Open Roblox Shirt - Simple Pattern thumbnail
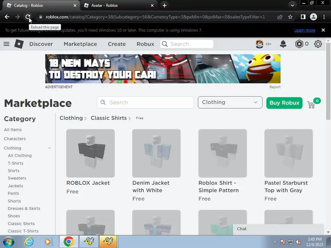Screen dimensions: 331x248 click(x=222, y=153)
